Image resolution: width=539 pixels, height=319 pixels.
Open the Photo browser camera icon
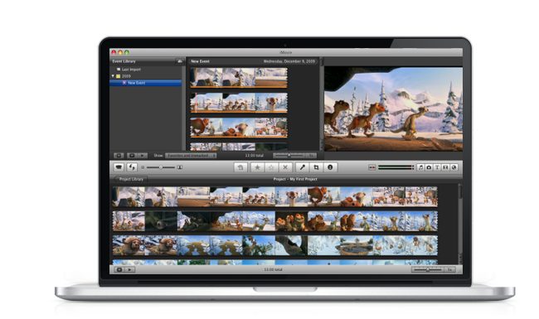pyautogui.click(x=429, y=167)
